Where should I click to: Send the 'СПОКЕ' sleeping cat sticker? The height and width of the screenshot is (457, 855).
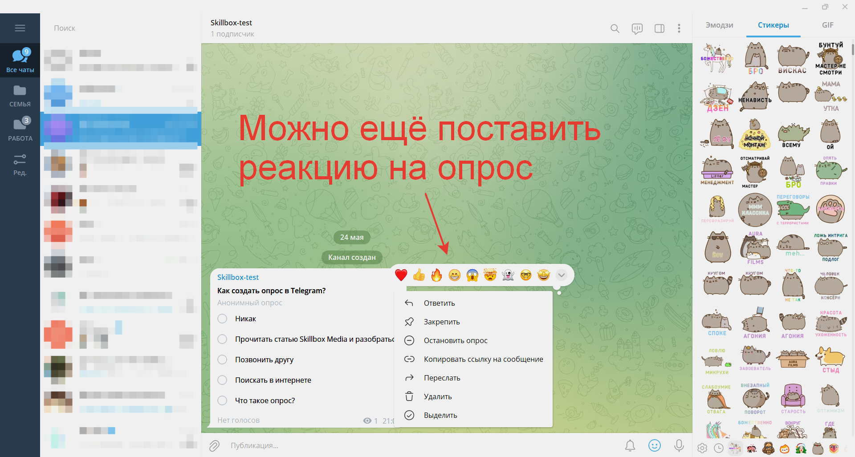point(717,324)
